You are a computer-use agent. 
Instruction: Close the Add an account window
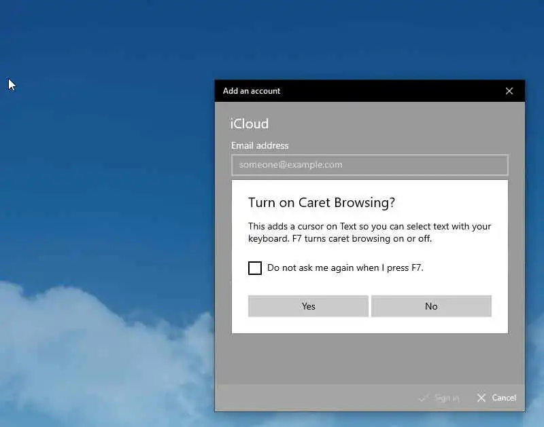[509, 91]
